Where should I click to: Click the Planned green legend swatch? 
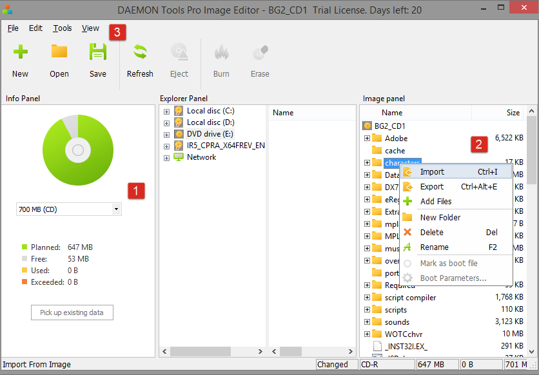[x=24, y=247]
